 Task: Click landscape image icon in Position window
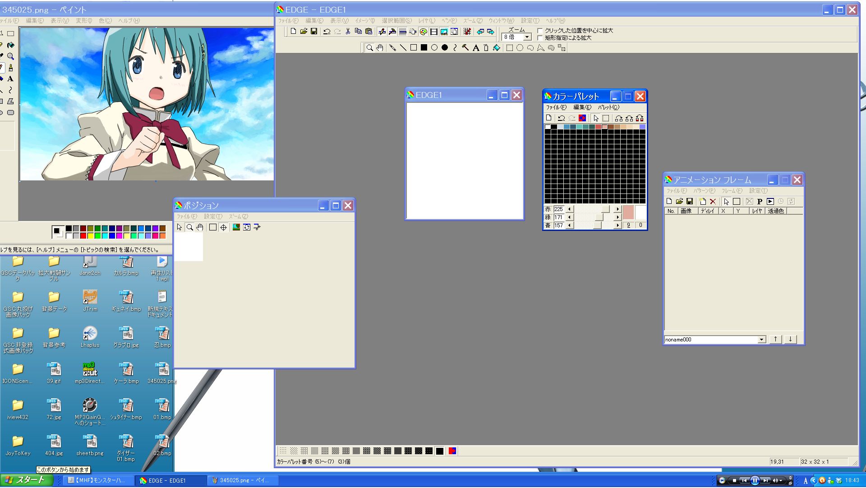[x=236, y=227]
